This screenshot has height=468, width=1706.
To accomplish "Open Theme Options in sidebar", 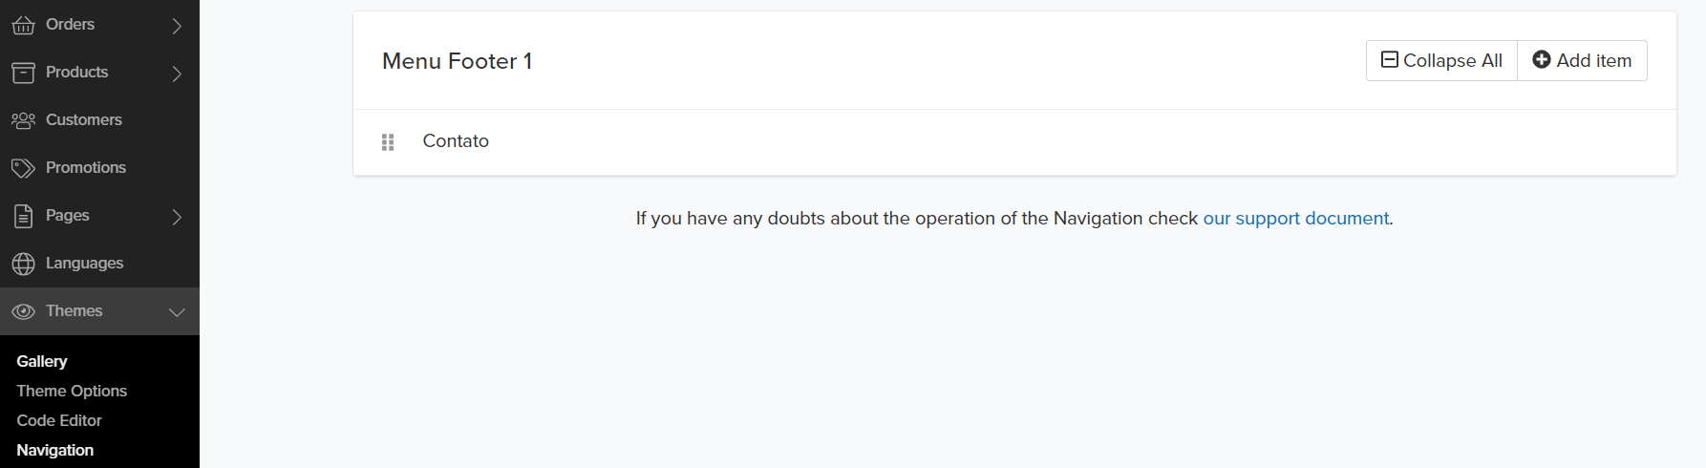I will [72, 391].
